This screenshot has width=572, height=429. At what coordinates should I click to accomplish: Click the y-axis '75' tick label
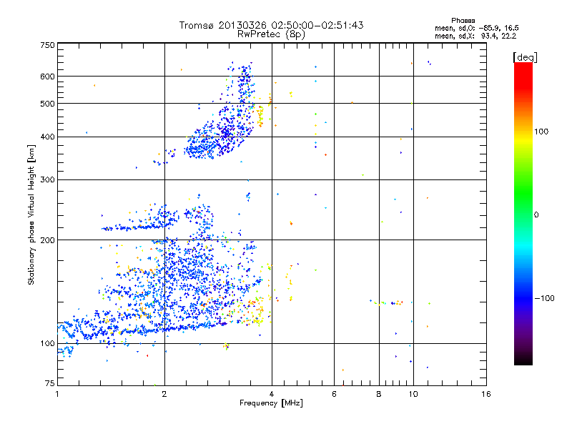click(x=50, y=383)
